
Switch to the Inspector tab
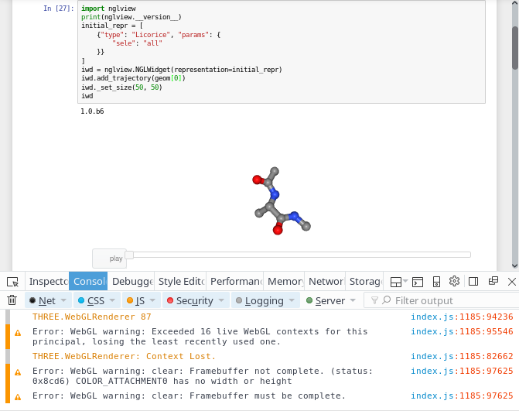pos(47,281)
